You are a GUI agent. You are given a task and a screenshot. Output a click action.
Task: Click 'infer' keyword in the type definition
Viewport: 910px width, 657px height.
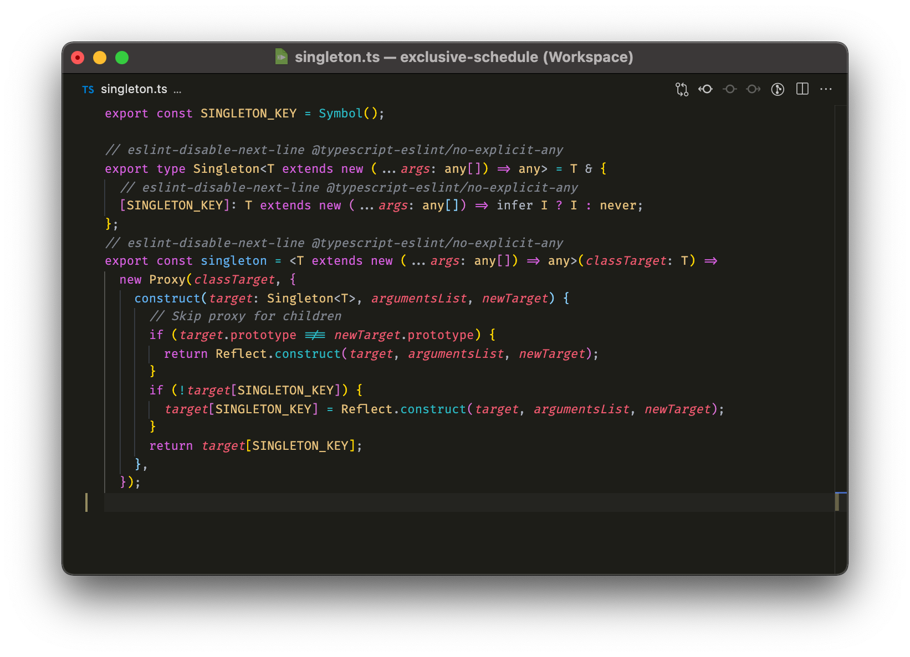pos(514,206)
